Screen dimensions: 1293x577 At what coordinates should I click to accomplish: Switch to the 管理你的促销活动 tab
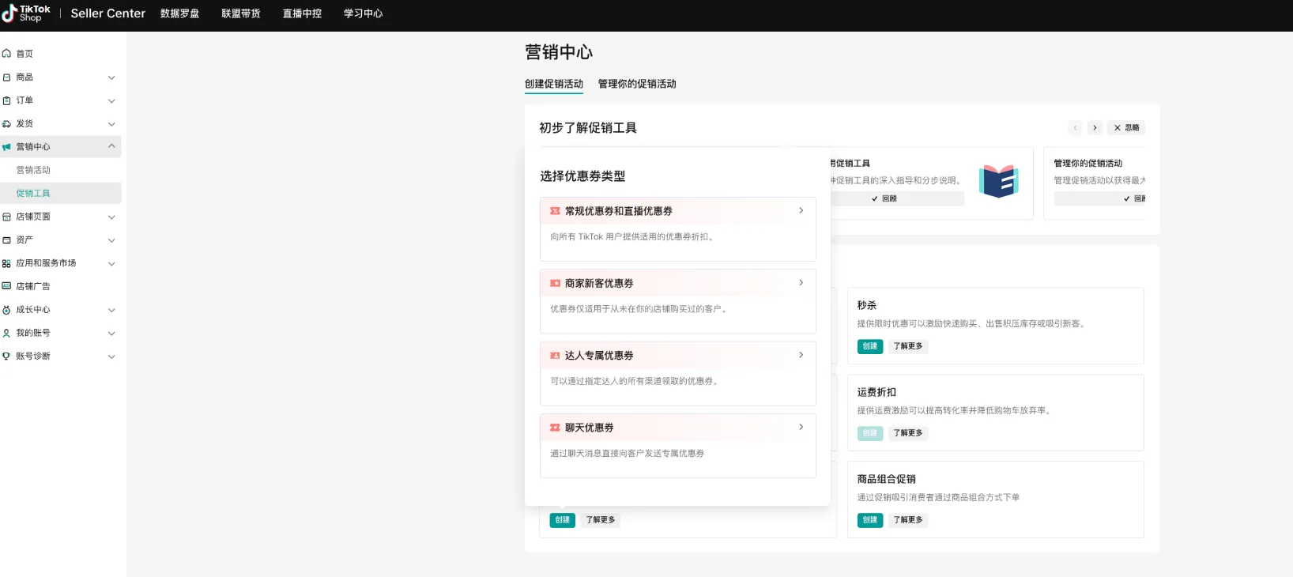(x=637, y=84)
